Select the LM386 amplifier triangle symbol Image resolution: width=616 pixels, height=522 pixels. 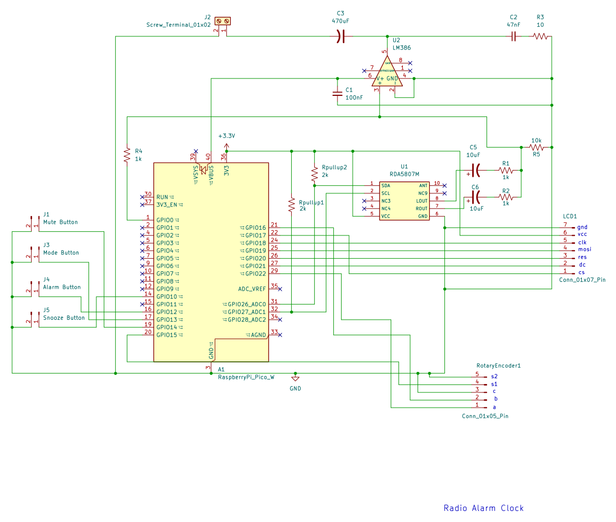(x=388, y=72)
